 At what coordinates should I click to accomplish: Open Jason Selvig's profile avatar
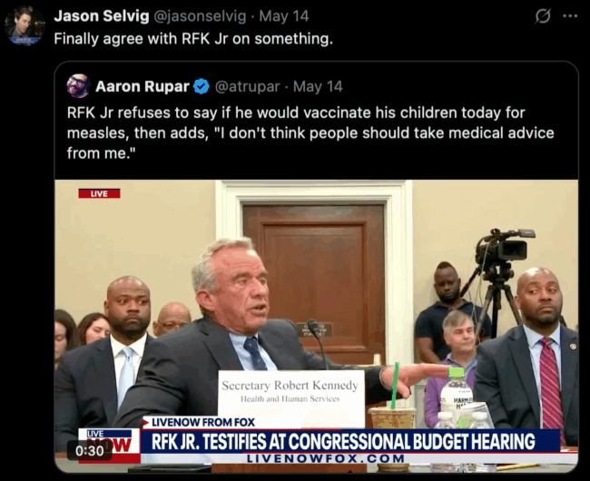[25, 25]
